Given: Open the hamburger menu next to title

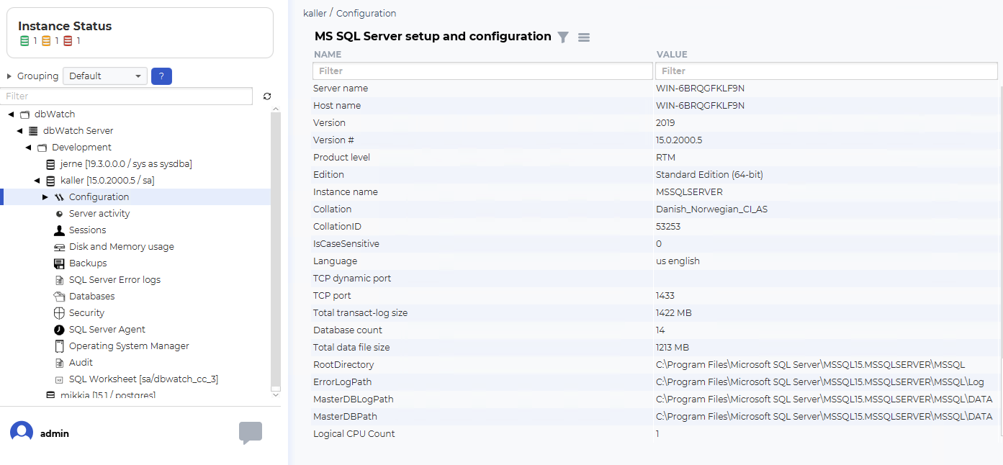Looking at the screenshot, I should click(x=584, y=37).
